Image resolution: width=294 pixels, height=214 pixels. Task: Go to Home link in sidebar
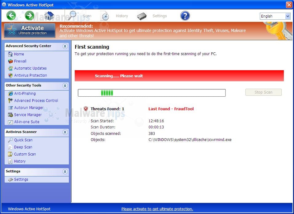(19, 54)
